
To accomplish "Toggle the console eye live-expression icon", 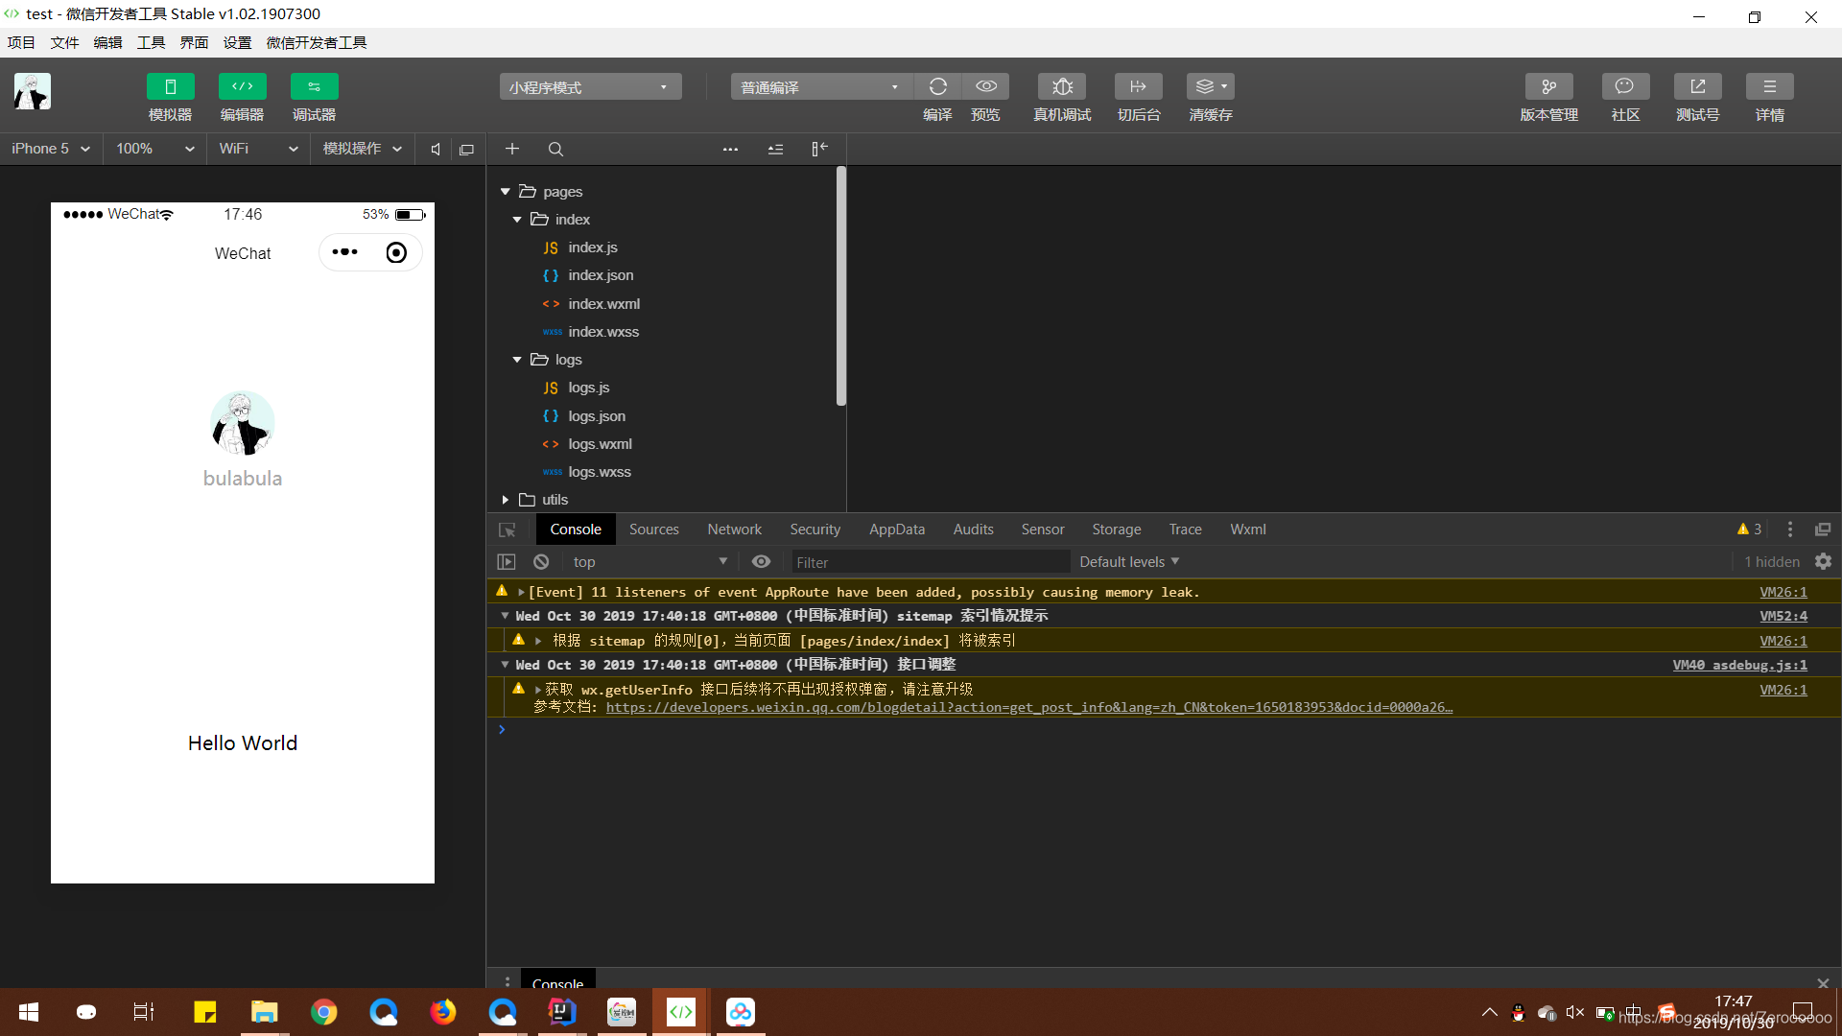I will 761,562.
